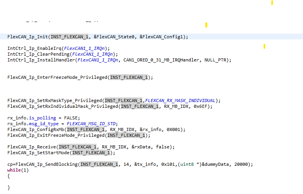Screen dimensions: 303x194
Task: Click the 20000 timeout value
Action: [x=241, y=164]
